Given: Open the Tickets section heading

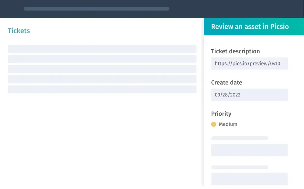Looking at the screenshot, I should tap(19, 30).
